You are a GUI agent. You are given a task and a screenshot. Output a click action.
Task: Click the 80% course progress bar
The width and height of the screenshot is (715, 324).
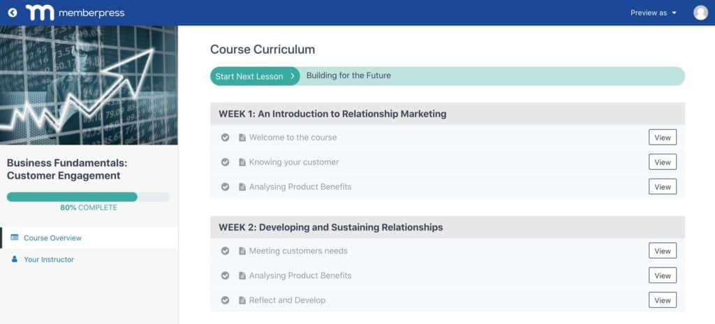click(88, 197)
